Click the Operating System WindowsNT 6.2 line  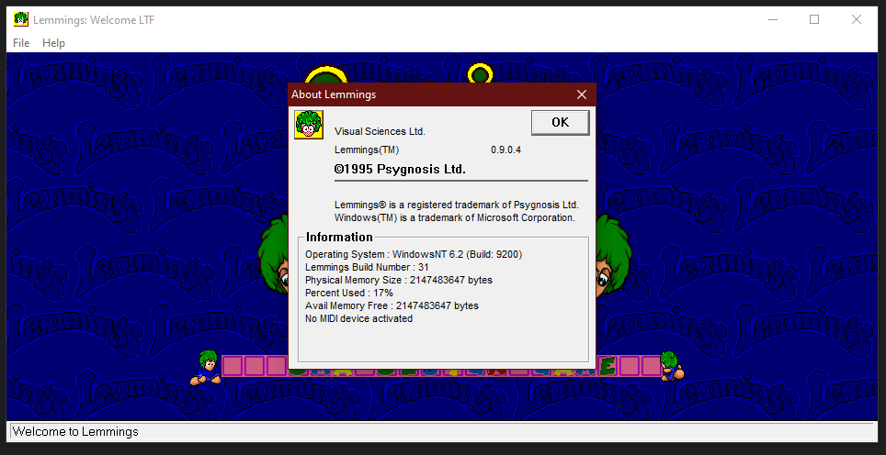(414, 254)
